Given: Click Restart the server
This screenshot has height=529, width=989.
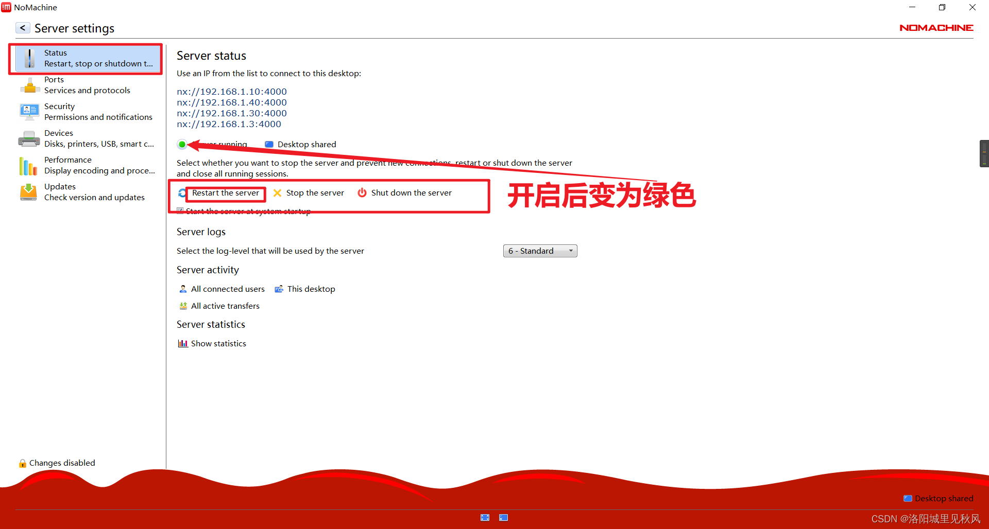Looking at the screenshot, I should 226,193.
